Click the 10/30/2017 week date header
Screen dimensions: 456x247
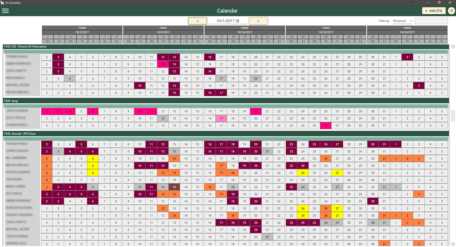[407, 32]
